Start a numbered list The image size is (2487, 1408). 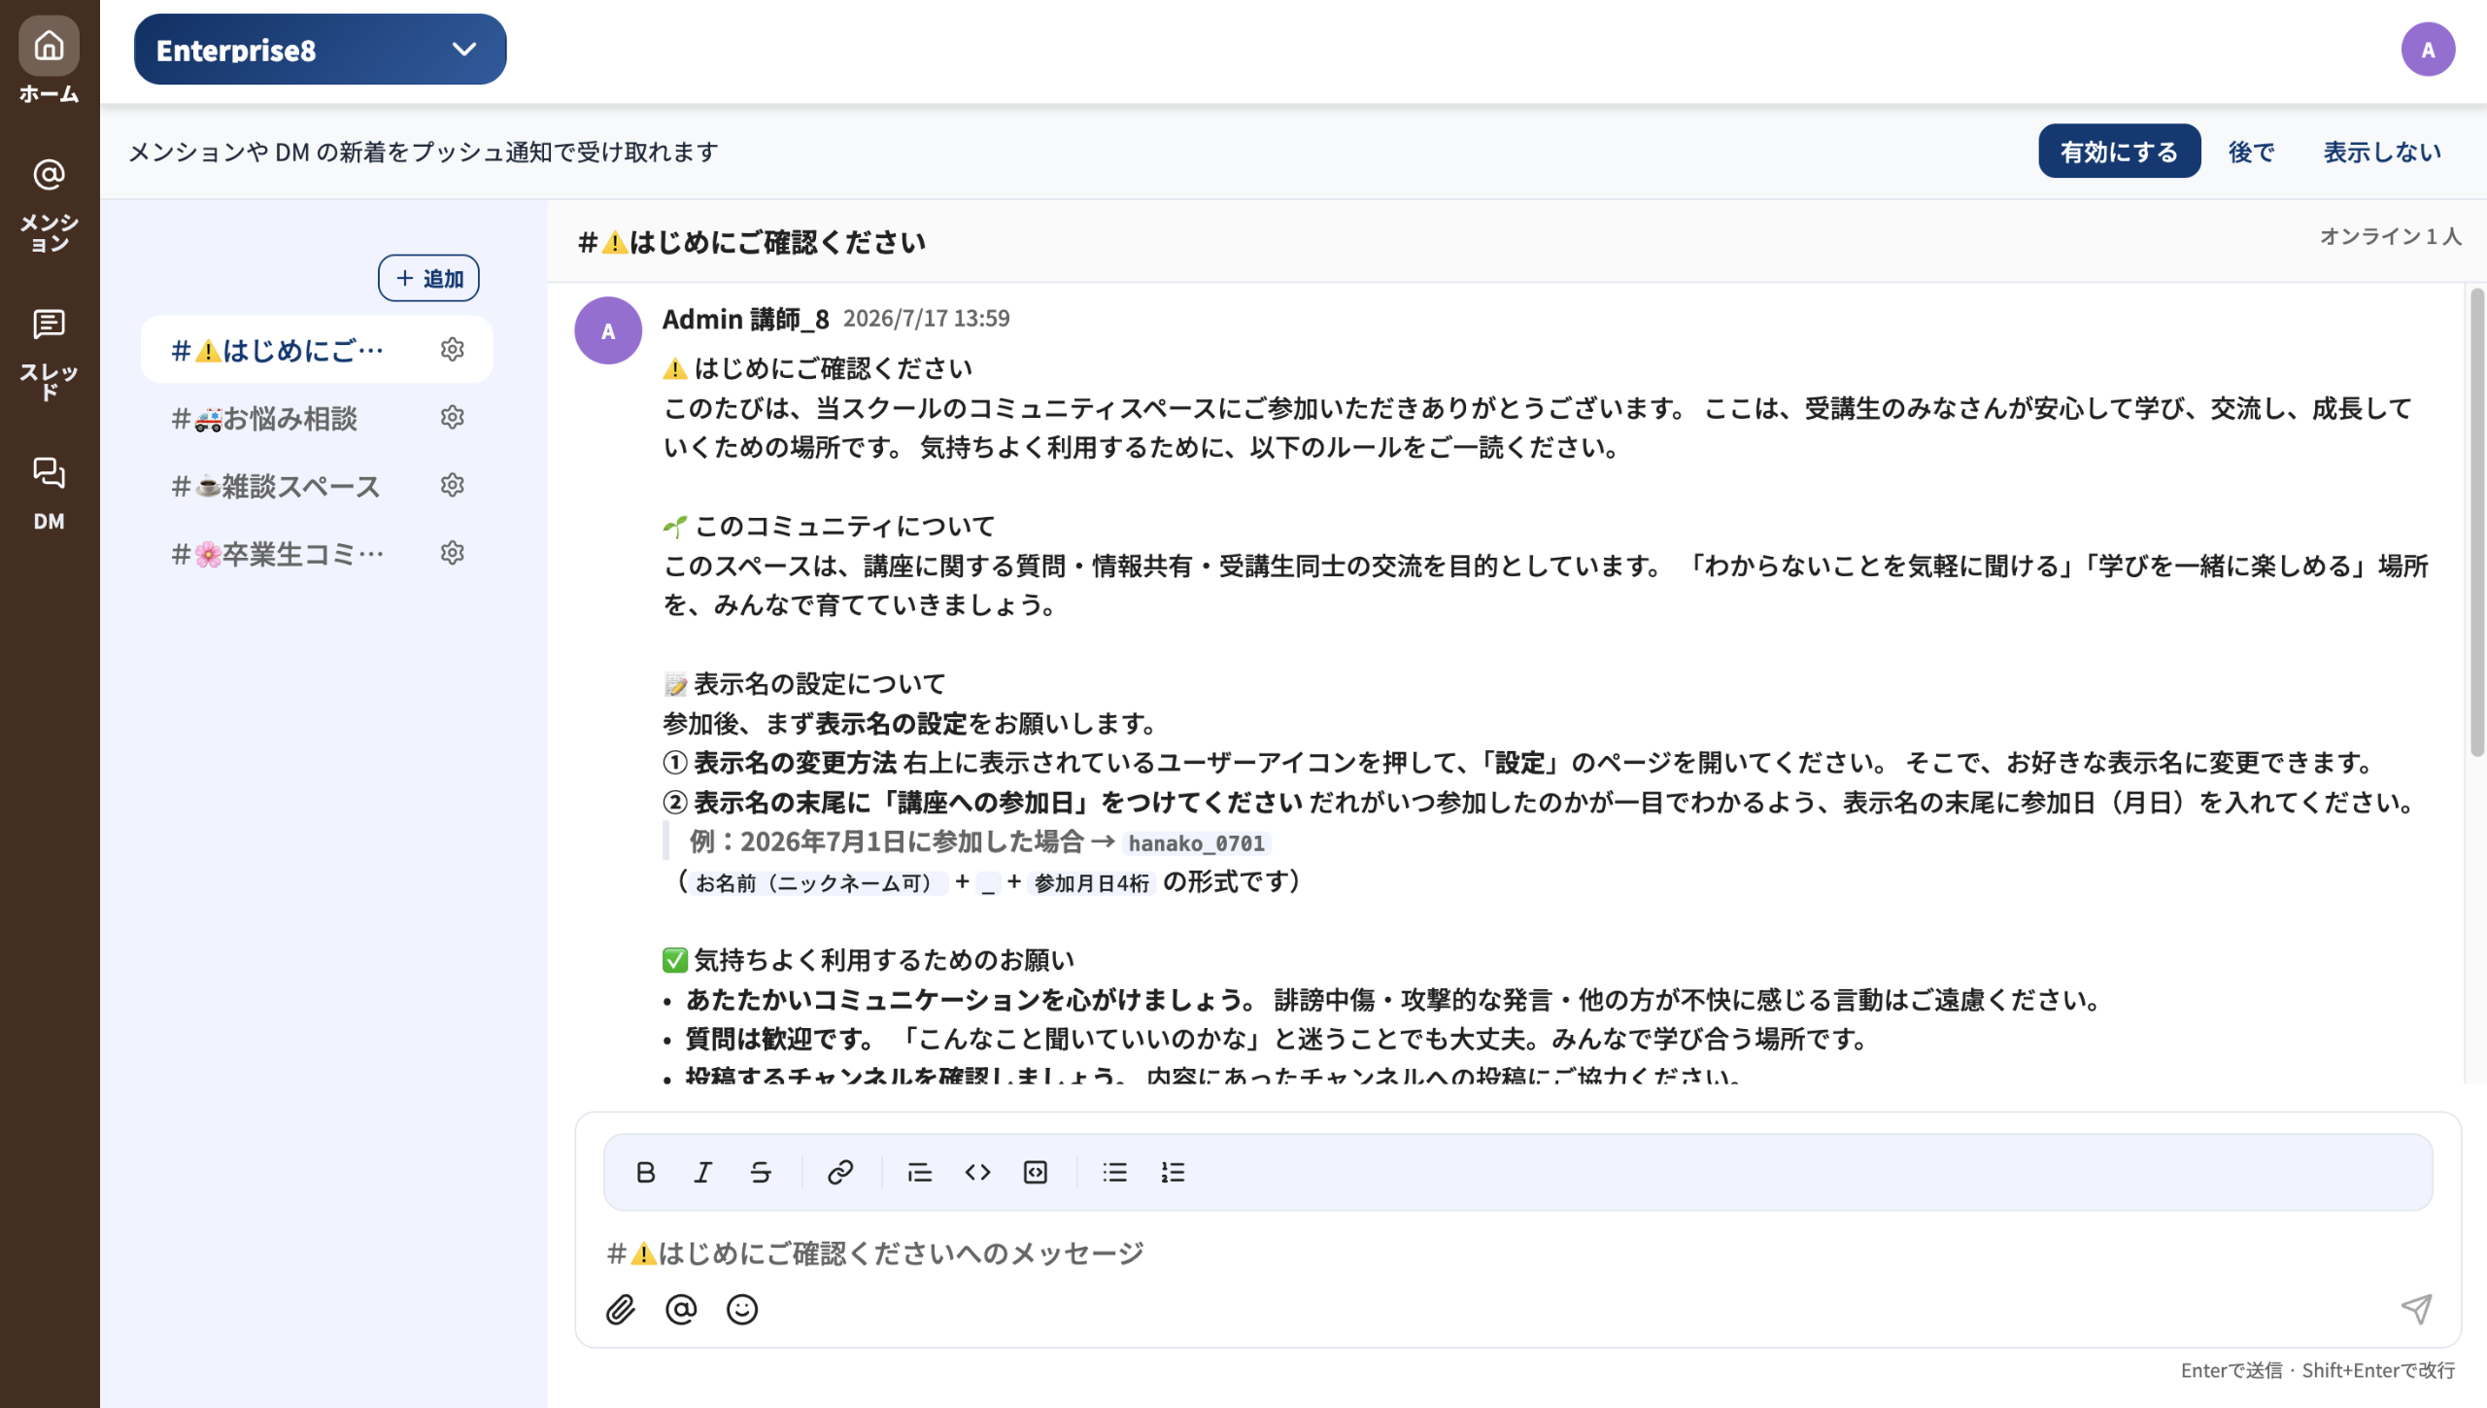click(x=1173, y=1173)
